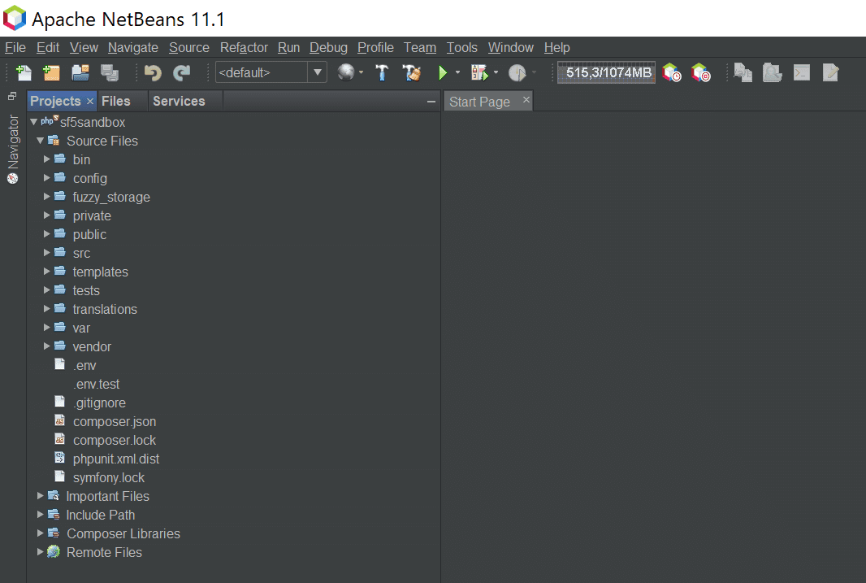This screenshot has width=866, height=583.
Task: Select the symfony.lock file
Action: pyautogui.click(x=109, y=477)
